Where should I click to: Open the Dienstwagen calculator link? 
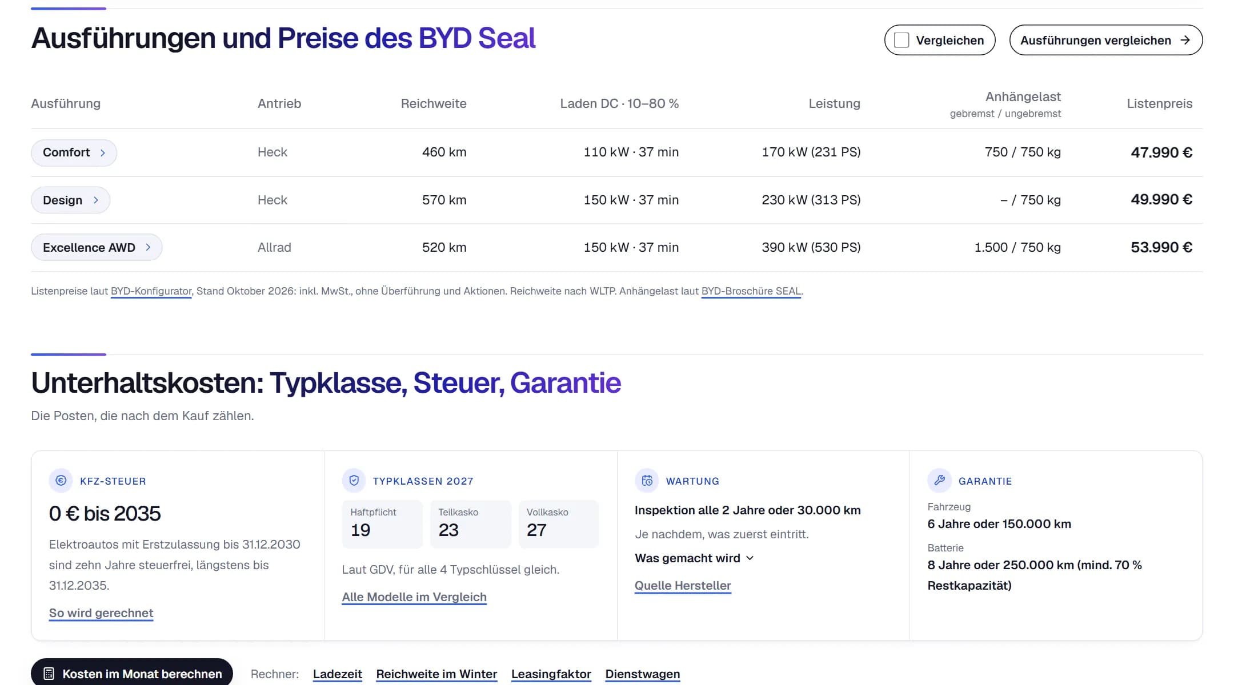pos(643,674)
